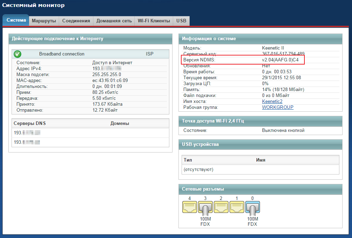Open the Соединения tab
352x238 pixels.
pos(76,21)
